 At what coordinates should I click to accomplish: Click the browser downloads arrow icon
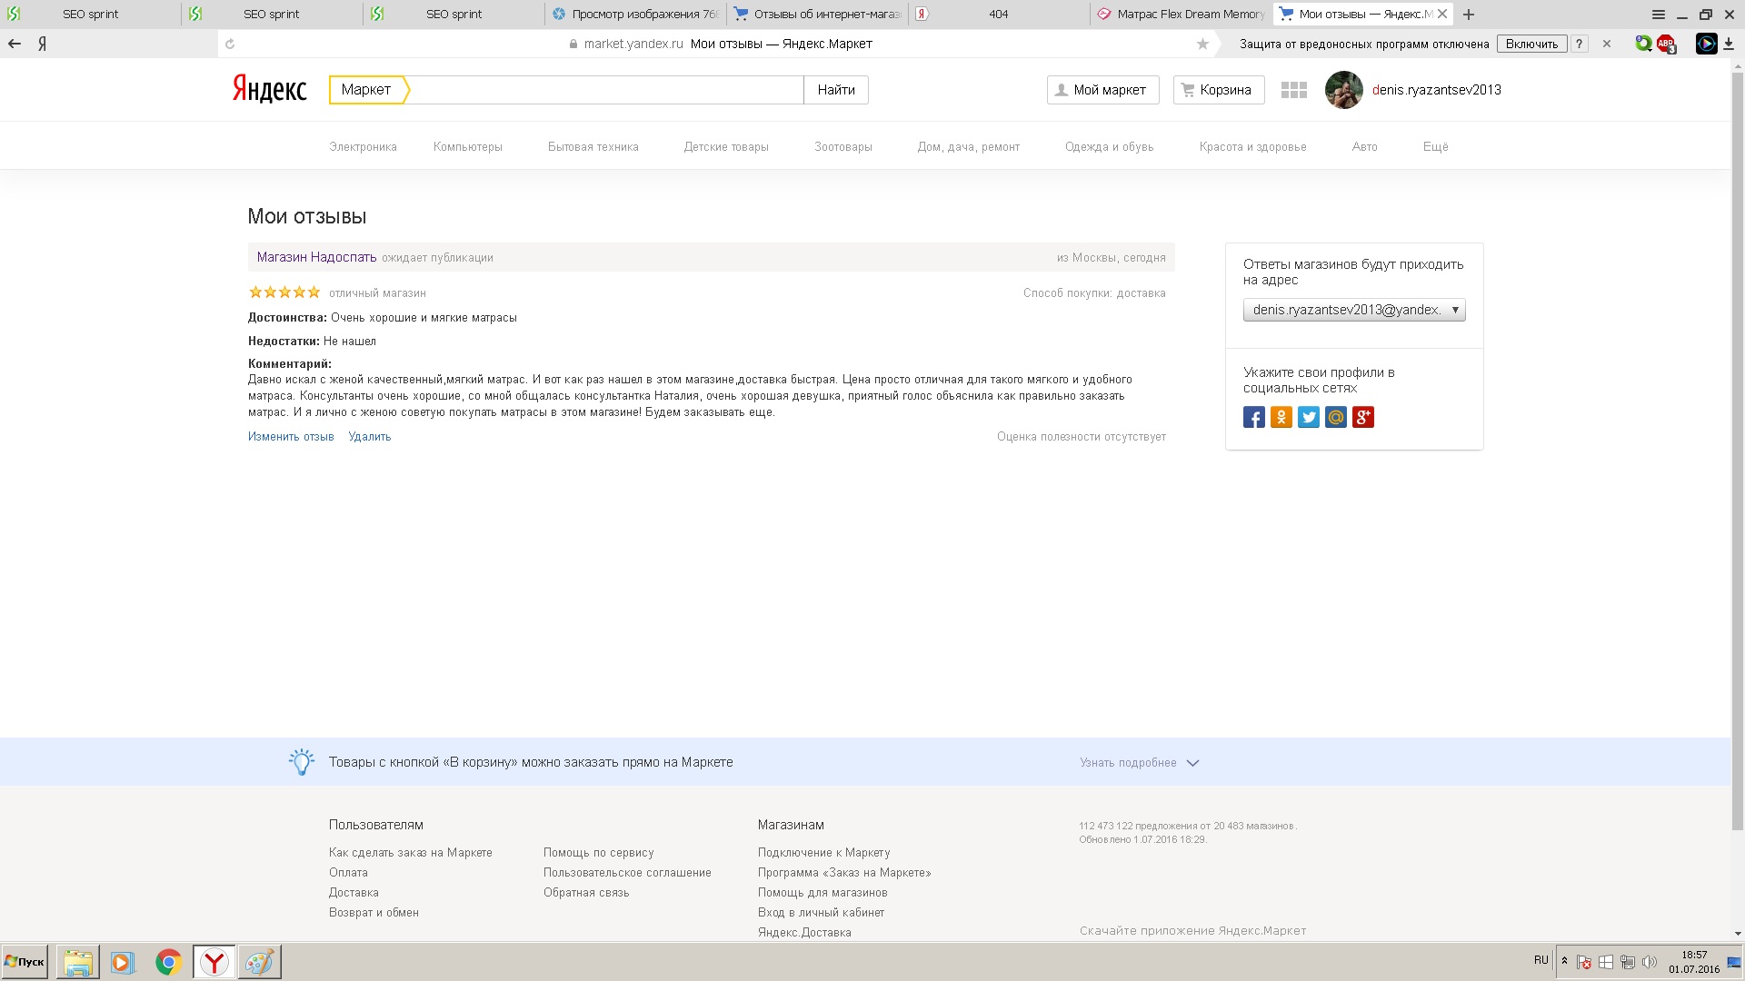pos(1728,44)
